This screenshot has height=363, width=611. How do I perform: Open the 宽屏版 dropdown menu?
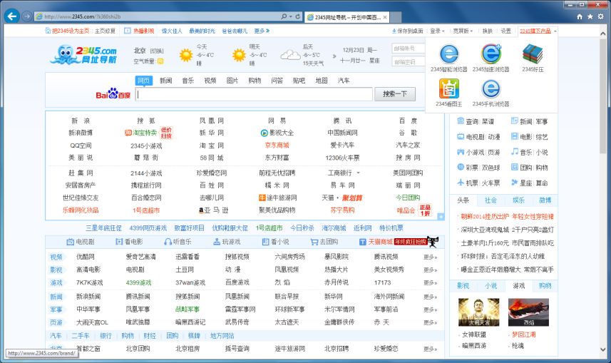click(462, 31)
